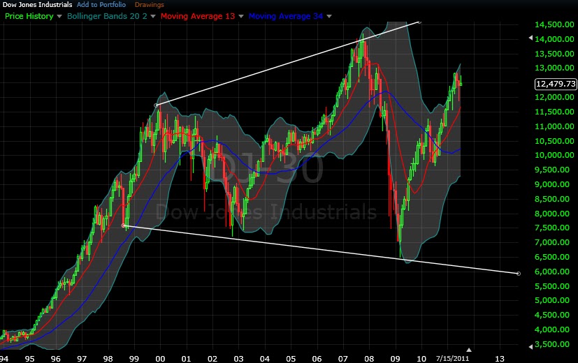Select the Moving Average 34 label

click(286, 16)
